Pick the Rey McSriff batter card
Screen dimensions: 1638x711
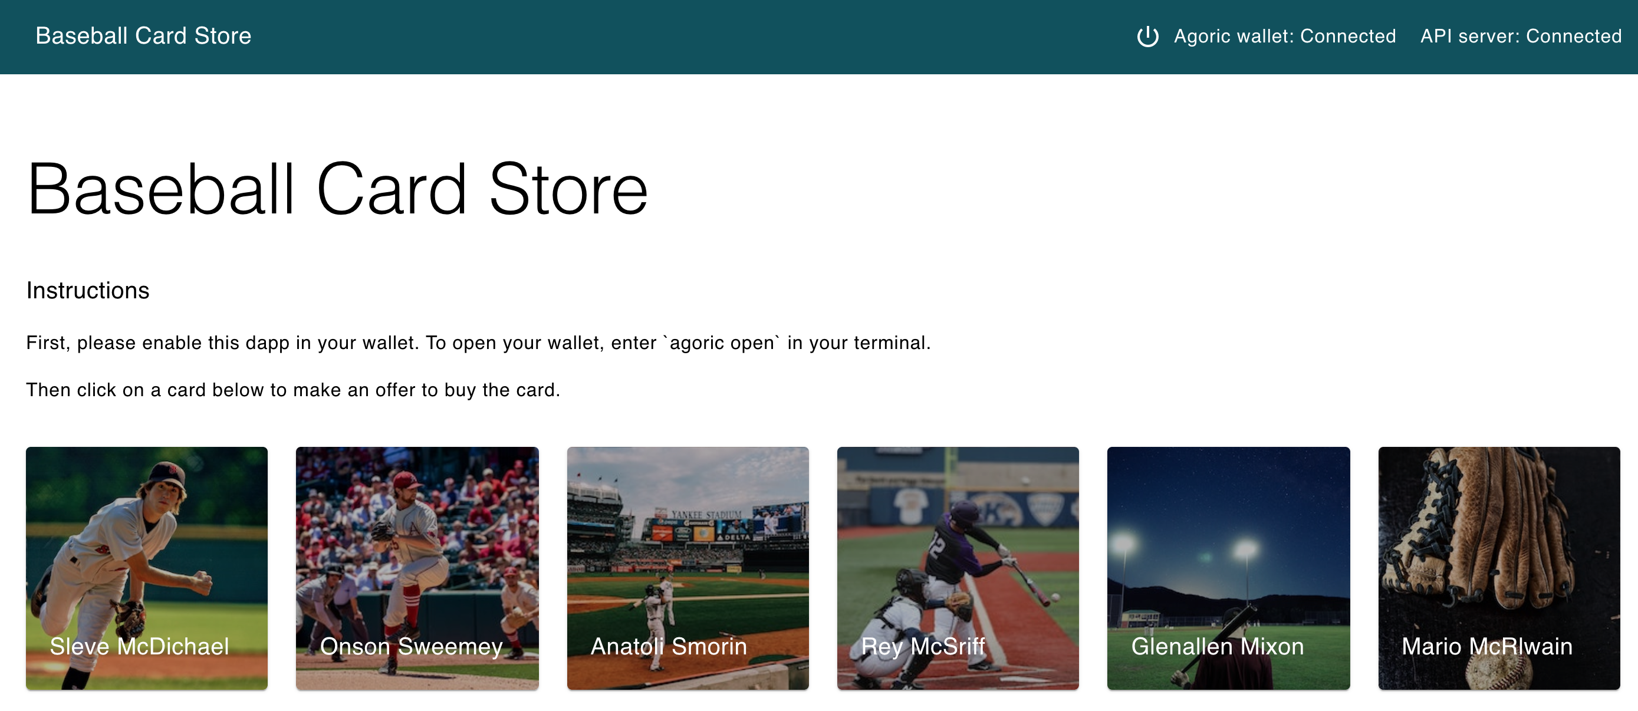(x=958, y=547)
